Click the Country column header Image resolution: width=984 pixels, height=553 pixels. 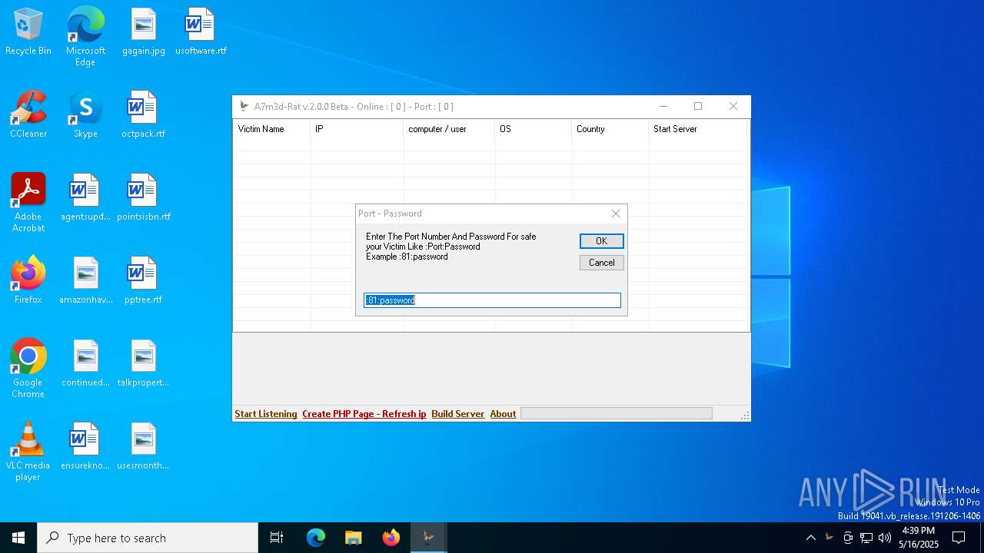point(610,129)
